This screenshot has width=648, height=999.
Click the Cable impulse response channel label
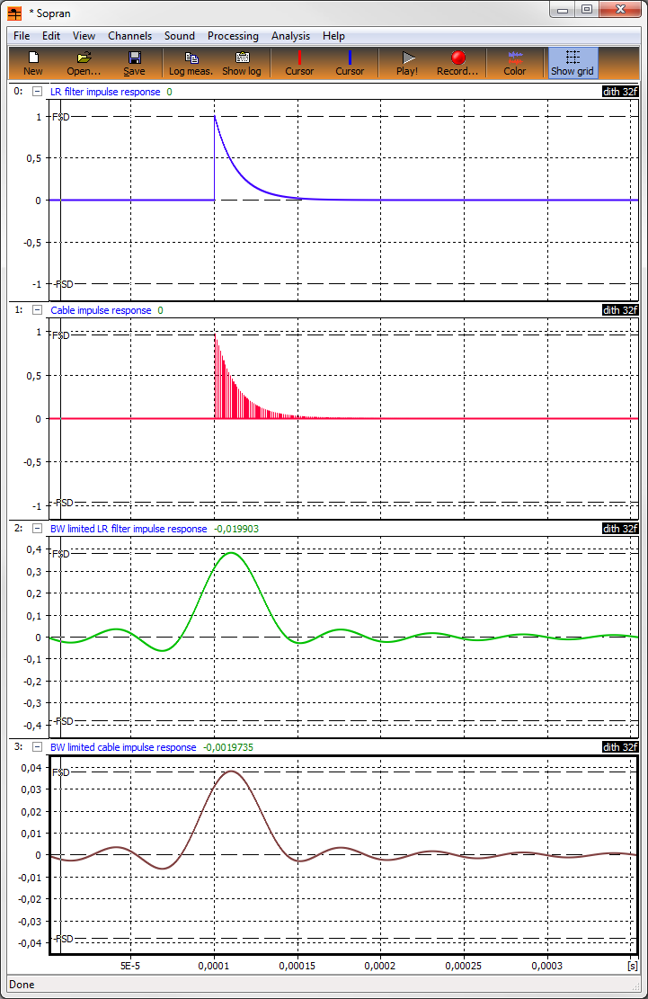tap(101, 310)
